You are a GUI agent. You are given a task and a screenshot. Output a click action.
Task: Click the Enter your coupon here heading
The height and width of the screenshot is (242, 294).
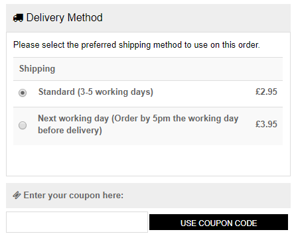[74, 196]
